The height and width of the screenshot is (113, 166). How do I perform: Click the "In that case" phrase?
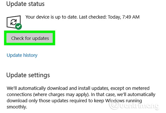coord(105,94)
